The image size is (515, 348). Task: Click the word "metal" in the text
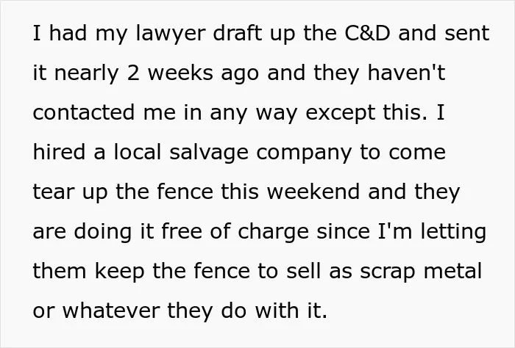click(x=453, y=271)
